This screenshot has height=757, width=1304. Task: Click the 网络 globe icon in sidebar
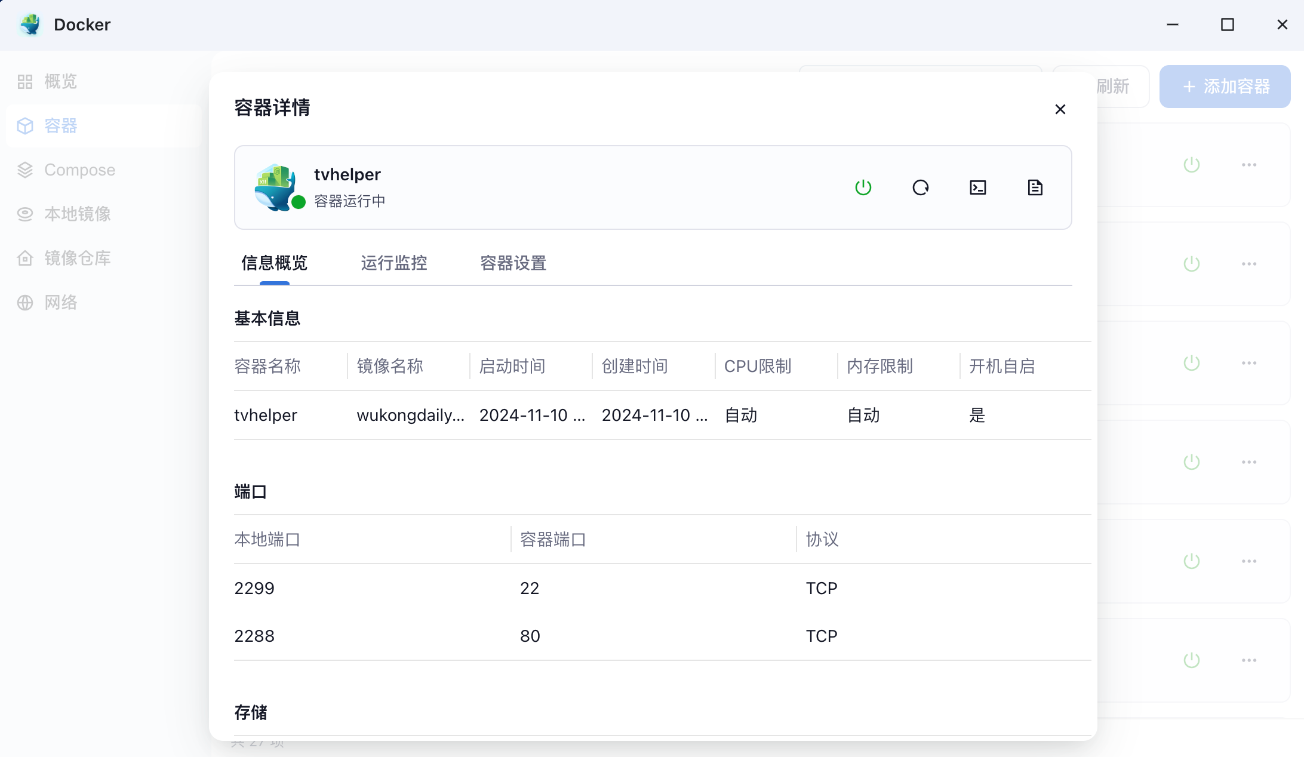pos(25,303)
